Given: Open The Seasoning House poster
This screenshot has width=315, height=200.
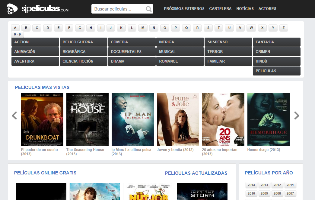Looking at the screenshot, I should click(x=87, y=119).
